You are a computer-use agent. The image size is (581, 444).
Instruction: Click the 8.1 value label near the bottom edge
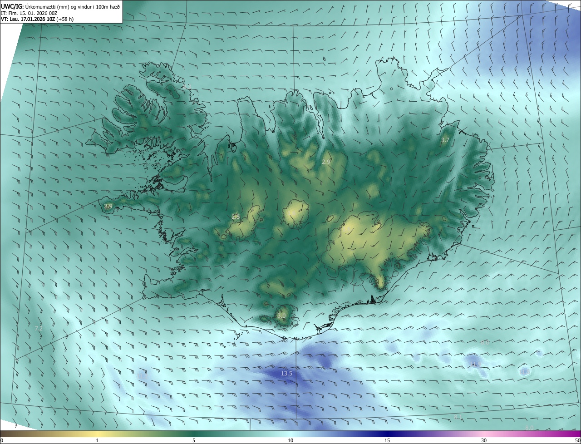coord(458,417)
